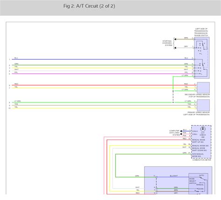Click GRN label at combination meter pin 37
The image size is (221, 200).
pyautogui.click(x=185, y=153)
